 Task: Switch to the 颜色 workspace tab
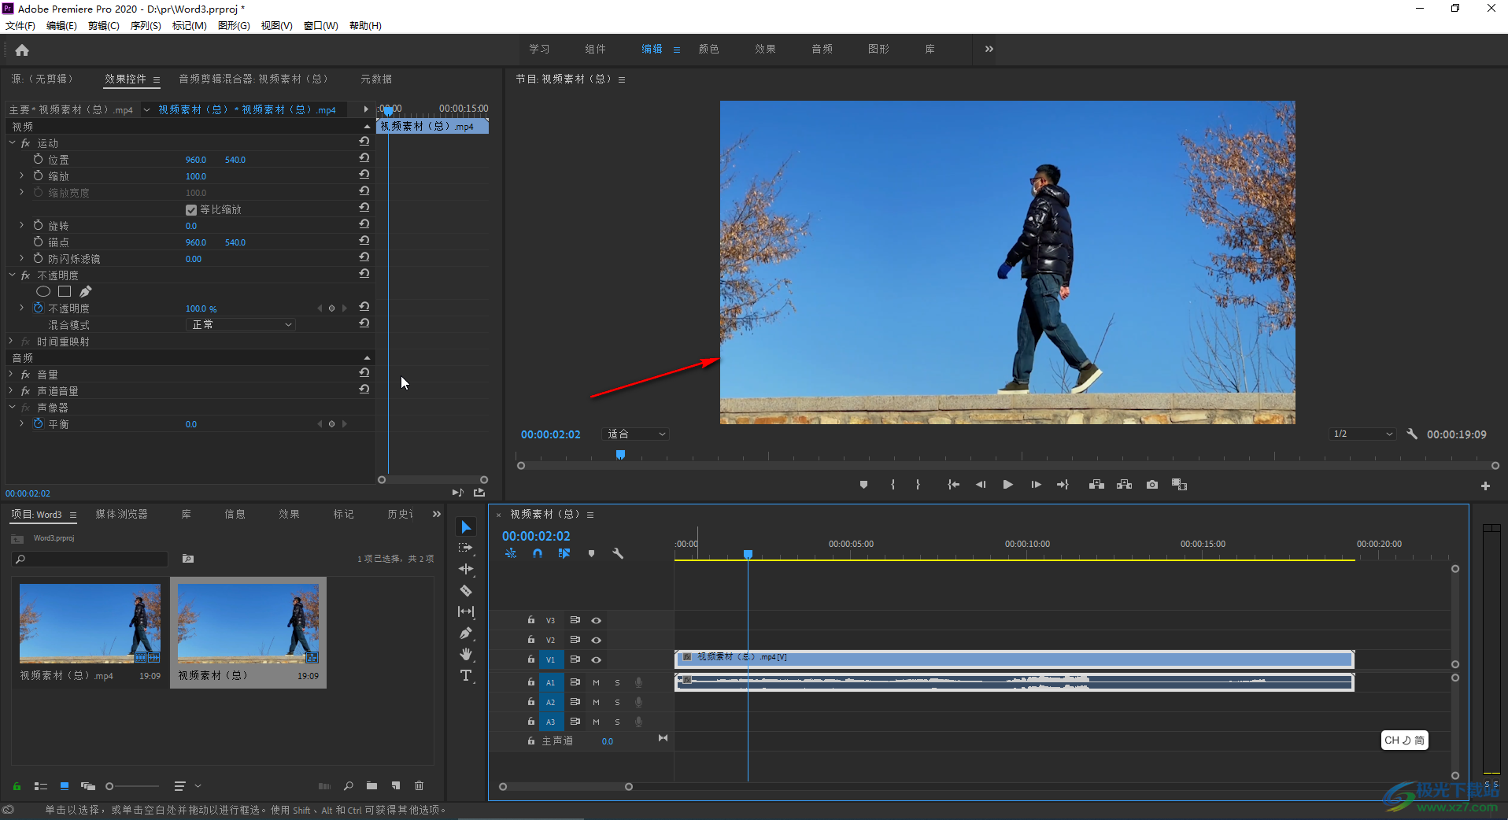click(x=708, y=49)
